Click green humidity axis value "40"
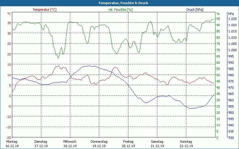Viewport: 239px width, 149px height. [x=218, y=88]
